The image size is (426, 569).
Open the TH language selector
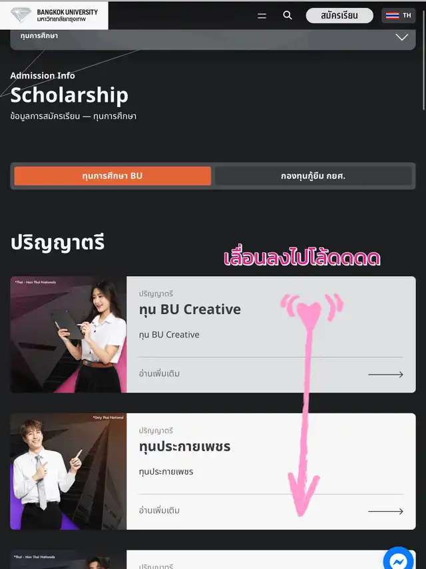399,15
